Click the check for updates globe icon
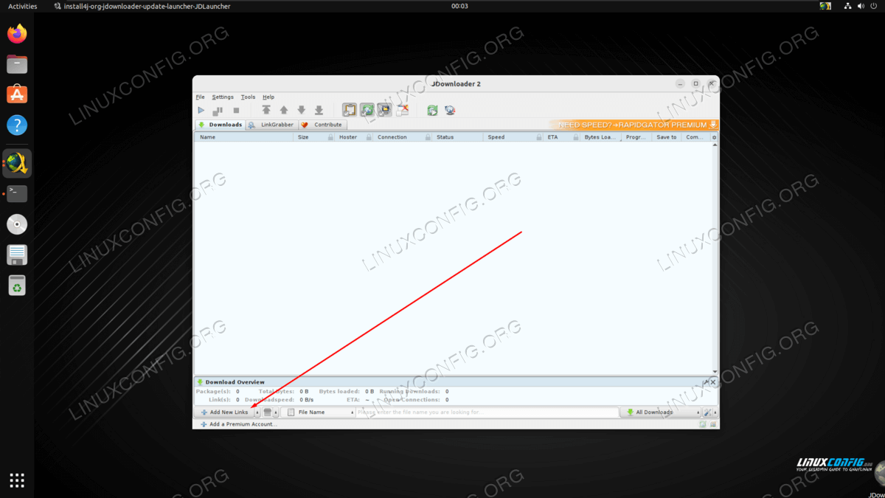The image size is (885, 498). point(450,111)
